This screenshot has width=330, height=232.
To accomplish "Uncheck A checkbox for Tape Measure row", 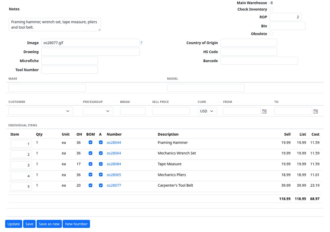I will [x=101, y=164].
